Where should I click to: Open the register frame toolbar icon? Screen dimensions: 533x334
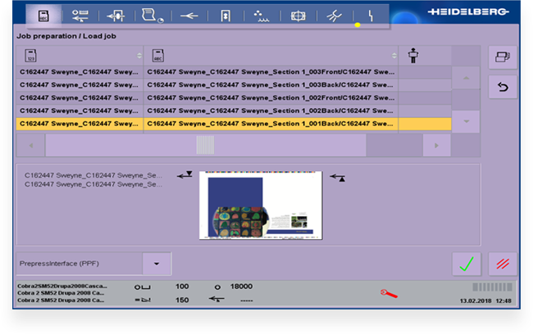297,16
